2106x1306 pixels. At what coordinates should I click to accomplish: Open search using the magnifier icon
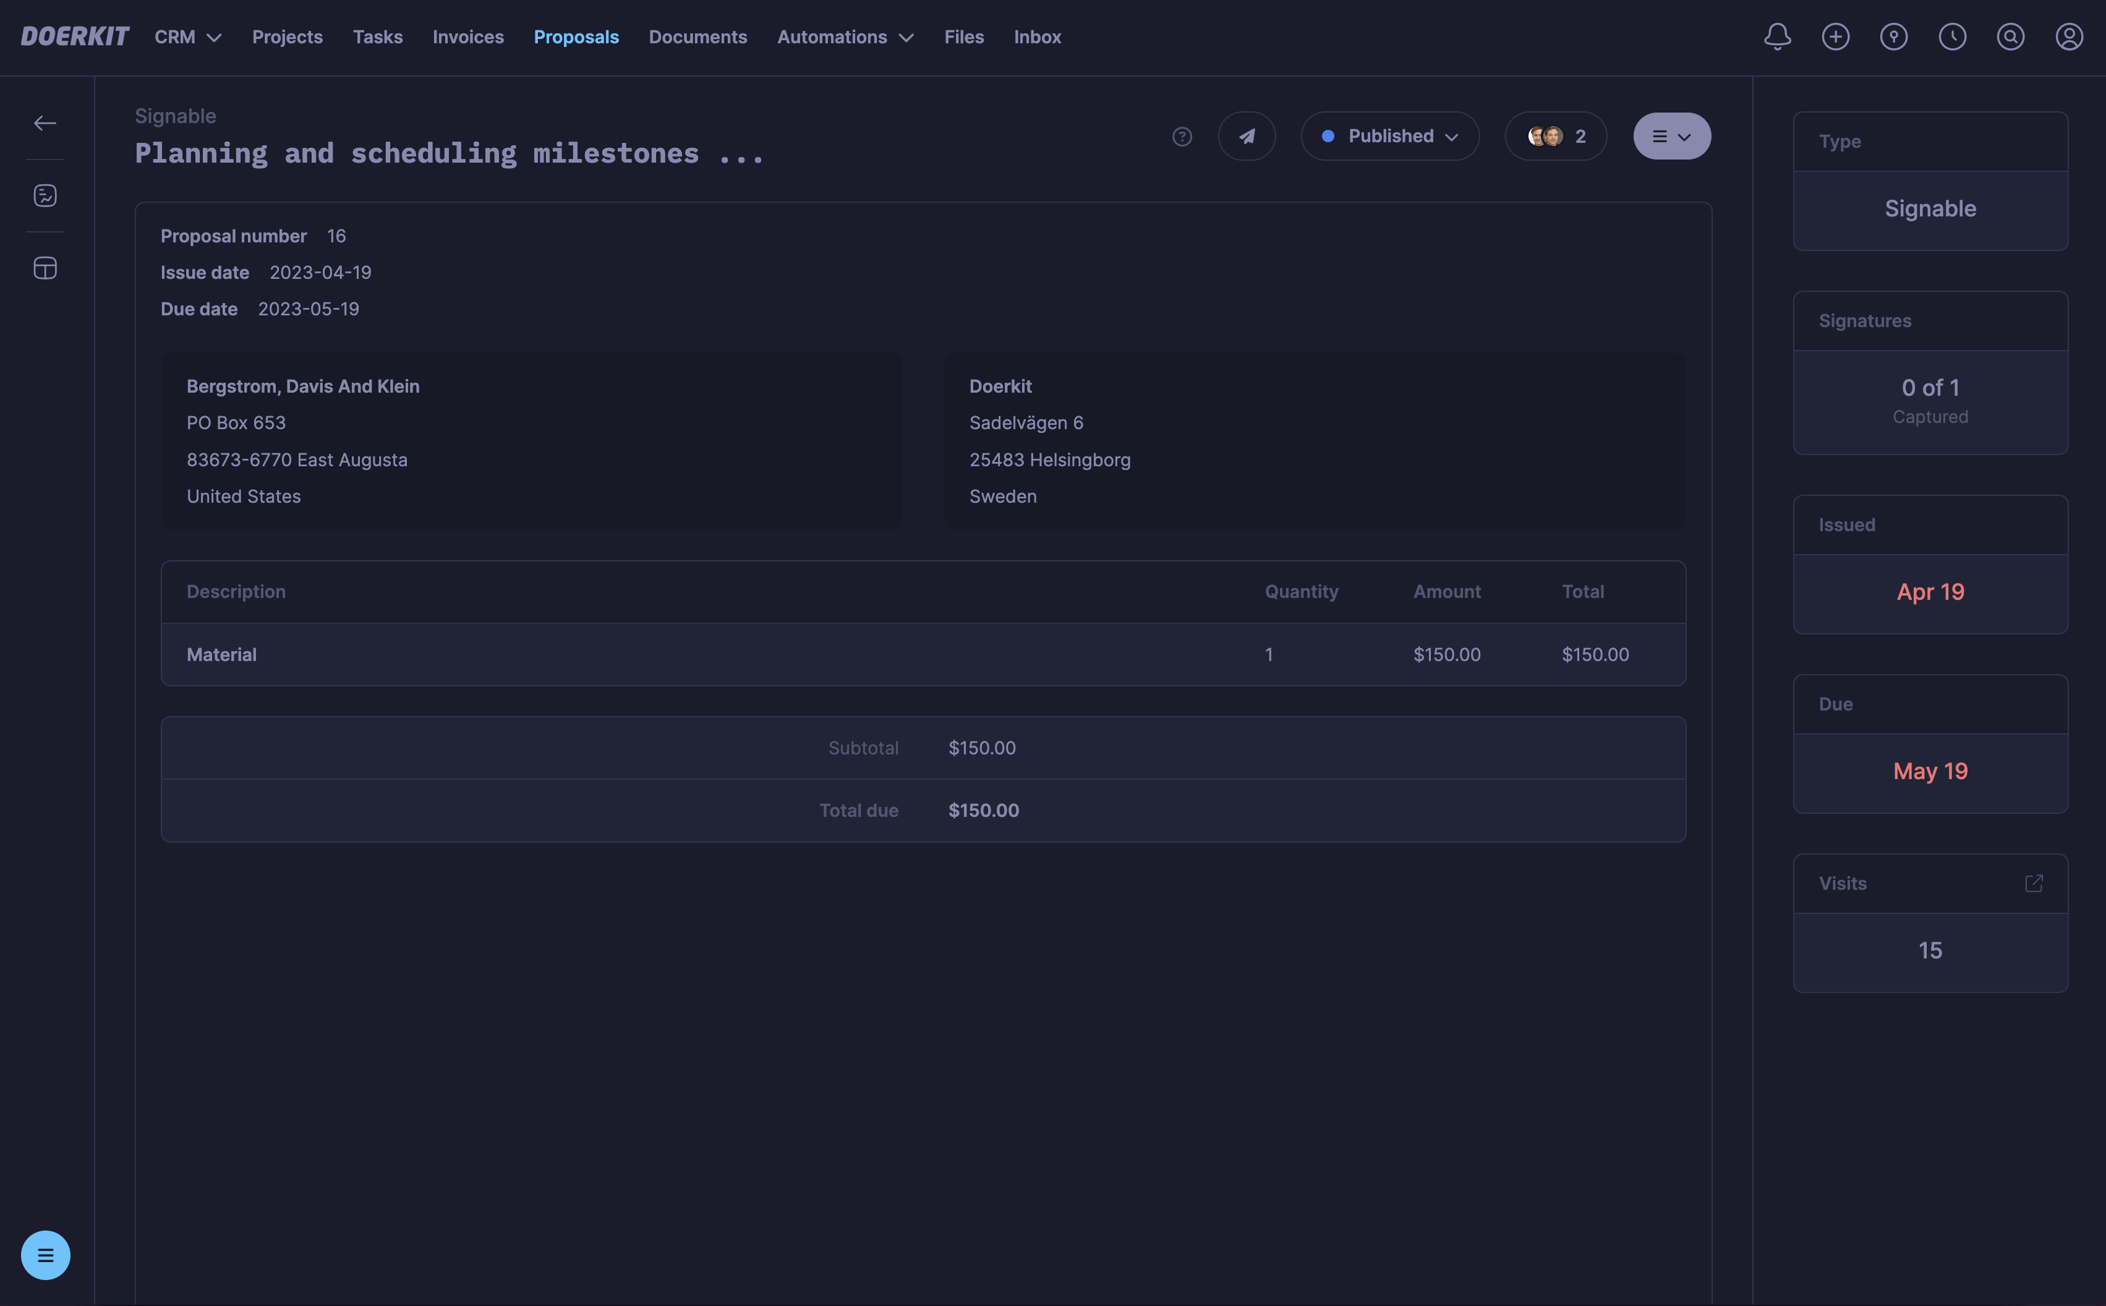coord(2010,36)
